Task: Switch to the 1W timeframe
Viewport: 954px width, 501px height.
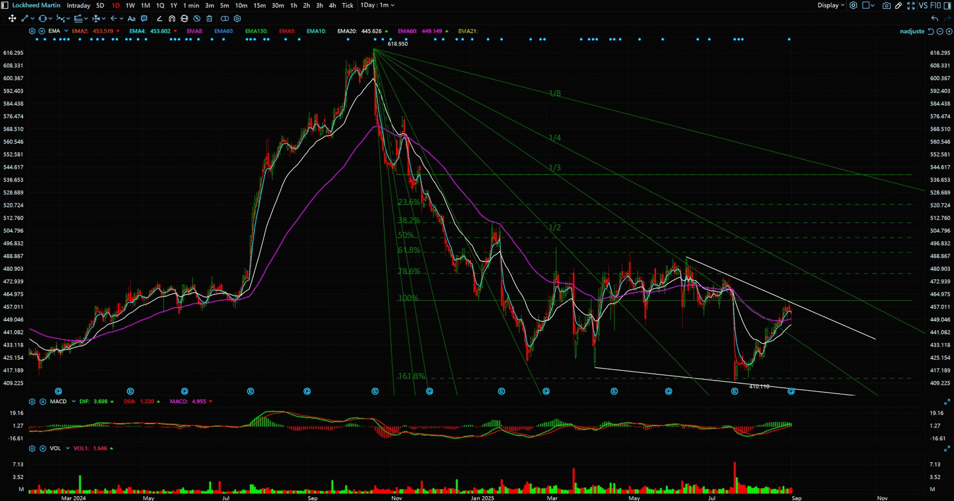Action: click(x=130, y=5)
